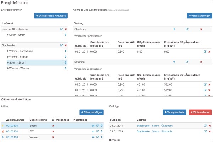
Task: Click the Energielieferant hinzufügen button
Action: click(x=50, y=16)
